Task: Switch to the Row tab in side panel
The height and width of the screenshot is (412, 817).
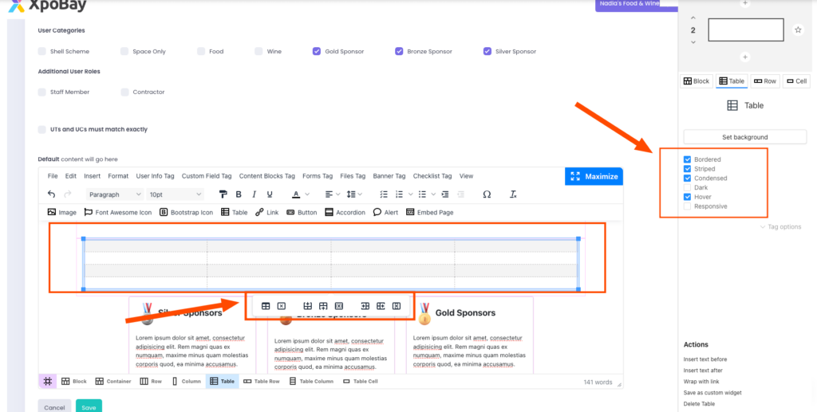Action: [764, 81]
